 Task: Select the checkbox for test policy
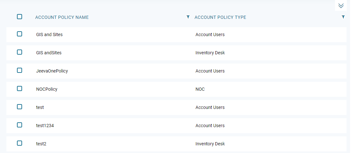[20, 107]
